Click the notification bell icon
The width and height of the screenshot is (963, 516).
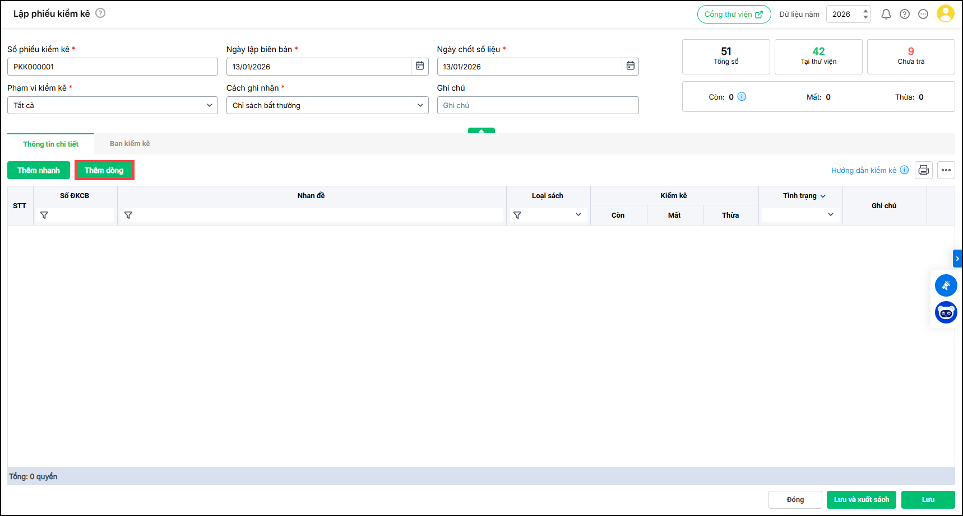[x=886, y=15]
